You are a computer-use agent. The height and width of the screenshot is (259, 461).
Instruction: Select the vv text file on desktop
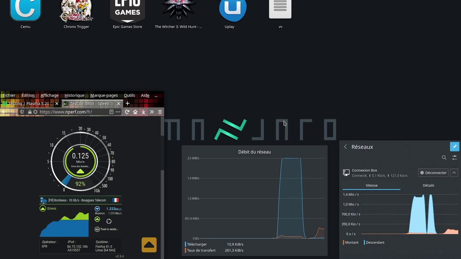point(280,14)
